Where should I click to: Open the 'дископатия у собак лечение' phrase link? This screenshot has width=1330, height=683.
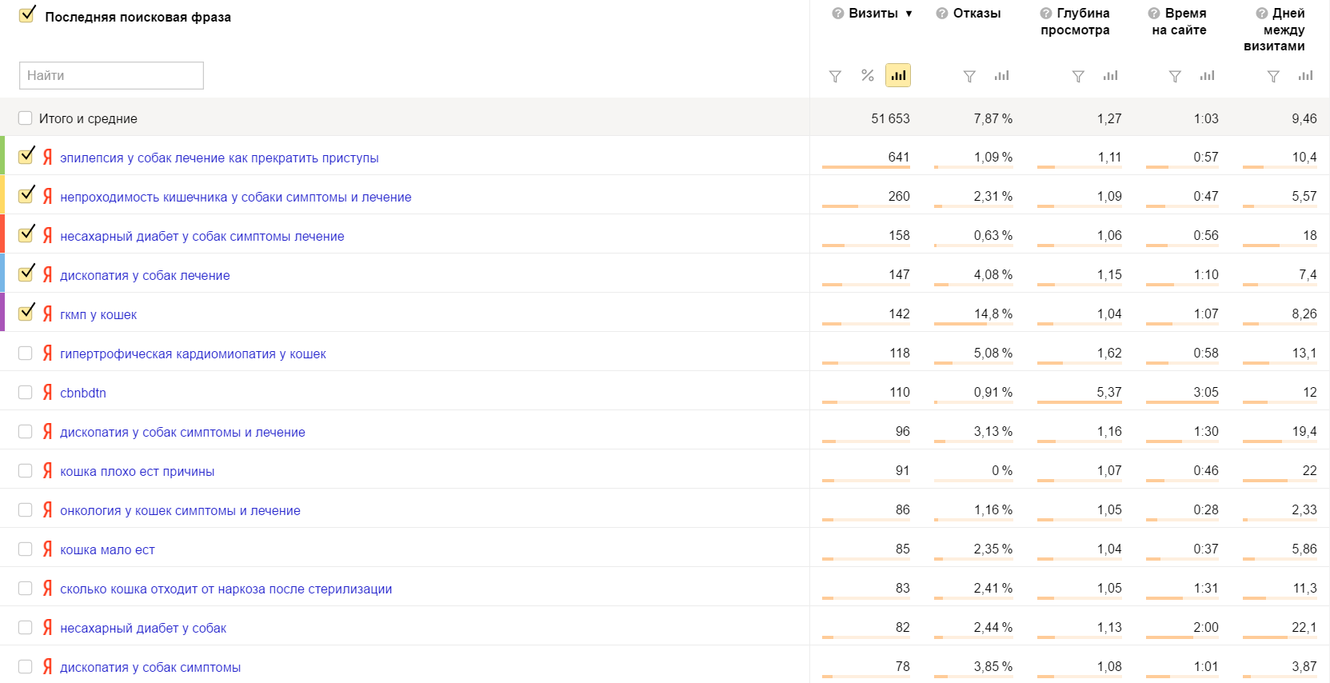(x=145, y=275)
